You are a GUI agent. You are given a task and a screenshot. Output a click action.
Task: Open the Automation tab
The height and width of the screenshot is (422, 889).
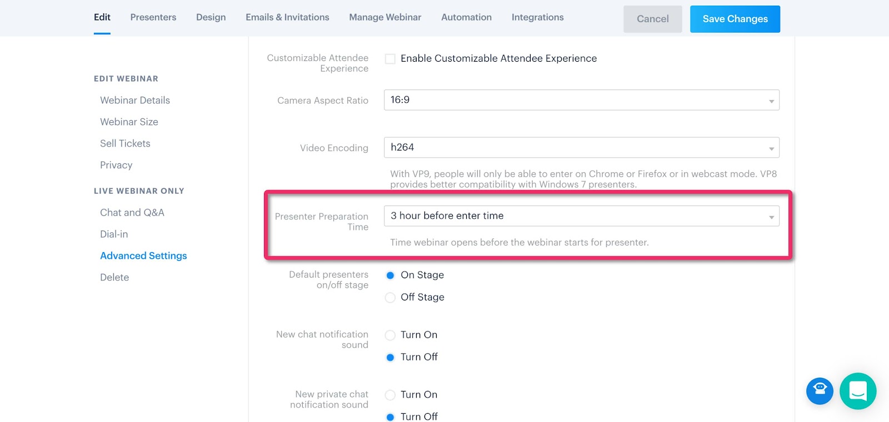(466, 17)
